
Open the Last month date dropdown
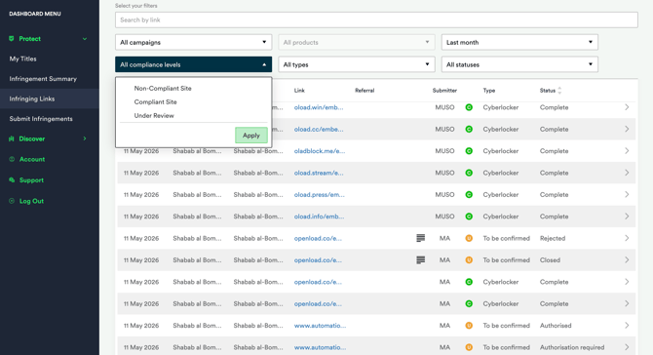(x=519, y=42)
